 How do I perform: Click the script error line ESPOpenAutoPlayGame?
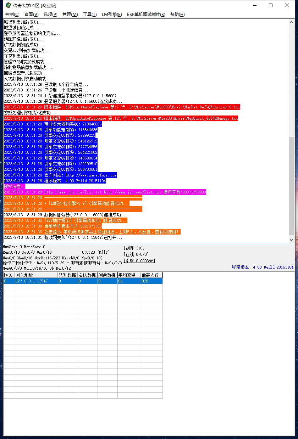[121, 118]
